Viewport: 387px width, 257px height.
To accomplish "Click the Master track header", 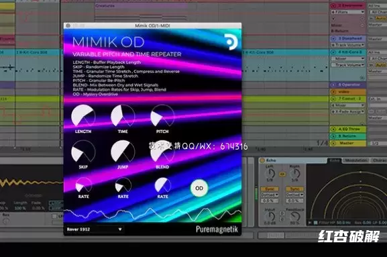I will pyautogui.click(x=348, y=143).
